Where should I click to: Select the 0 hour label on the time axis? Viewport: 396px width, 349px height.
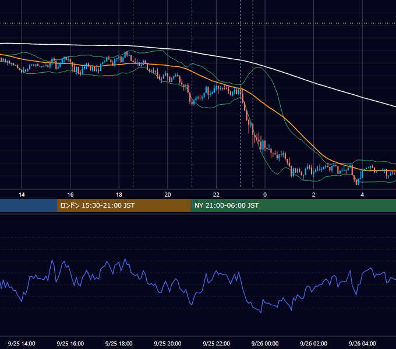[265, 195]
